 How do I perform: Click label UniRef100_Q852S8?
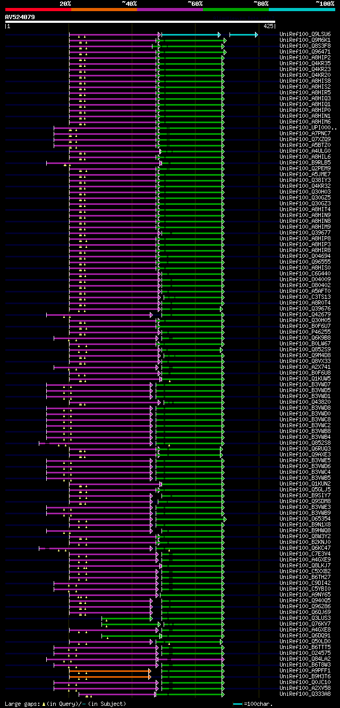click(305, 443)
